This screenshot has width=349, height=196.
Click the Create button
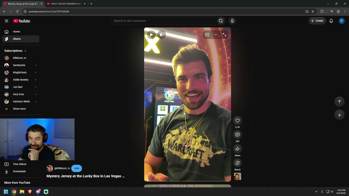[317, 21]
